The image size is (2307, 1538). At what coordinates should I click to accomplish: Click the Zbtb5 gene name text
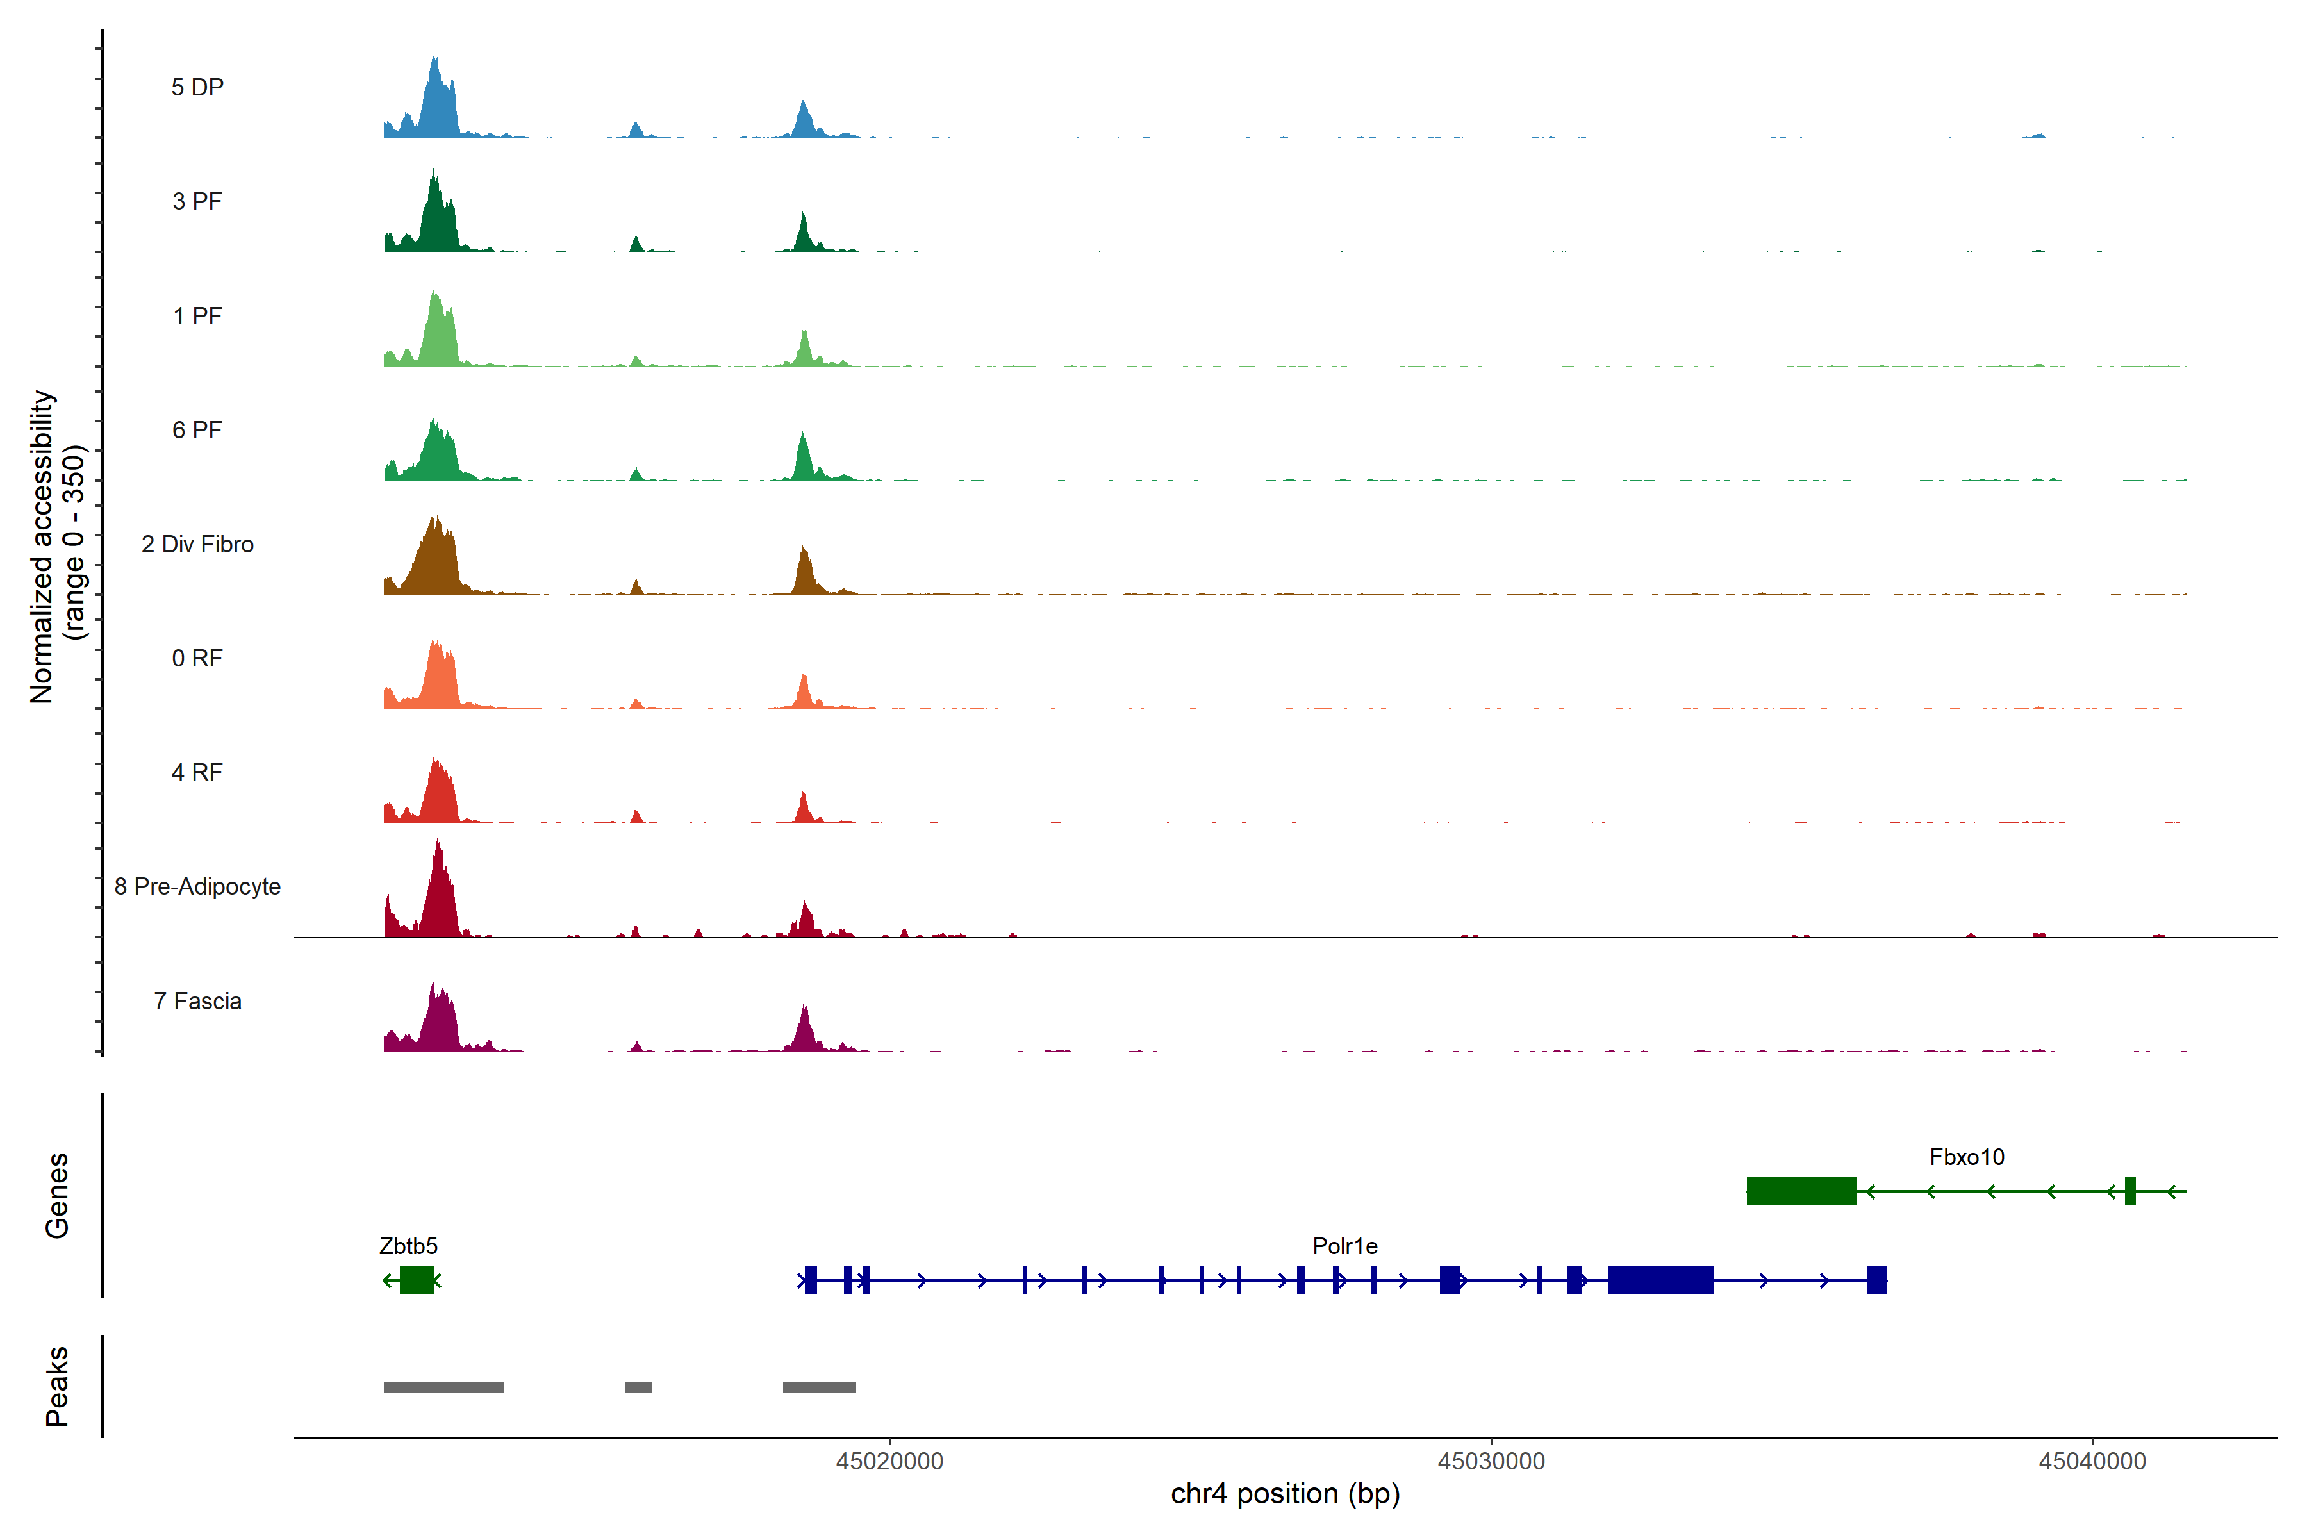[x=408, y=1246]
